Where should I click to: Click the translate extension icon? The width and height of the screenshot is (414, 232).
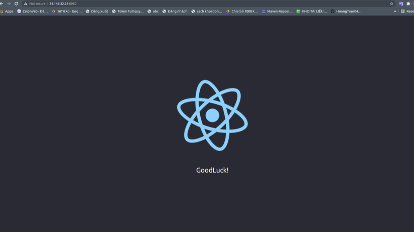(401, 3)
